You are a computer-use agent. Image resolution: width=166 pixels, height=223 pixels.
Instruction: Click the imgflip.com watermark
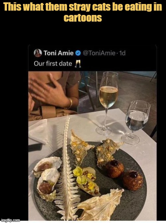pos(10,220)
